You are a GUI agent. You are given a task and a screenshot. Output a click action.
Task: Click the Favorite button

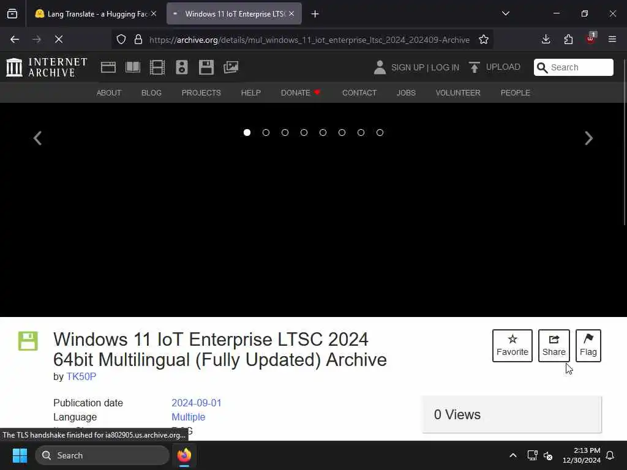pyautogui.click(x=512, y=346)
